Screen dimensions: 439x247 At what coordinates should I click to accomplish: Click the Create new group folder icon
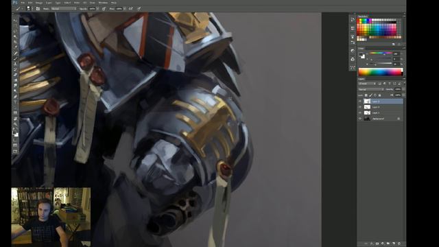tap(388, 244)
